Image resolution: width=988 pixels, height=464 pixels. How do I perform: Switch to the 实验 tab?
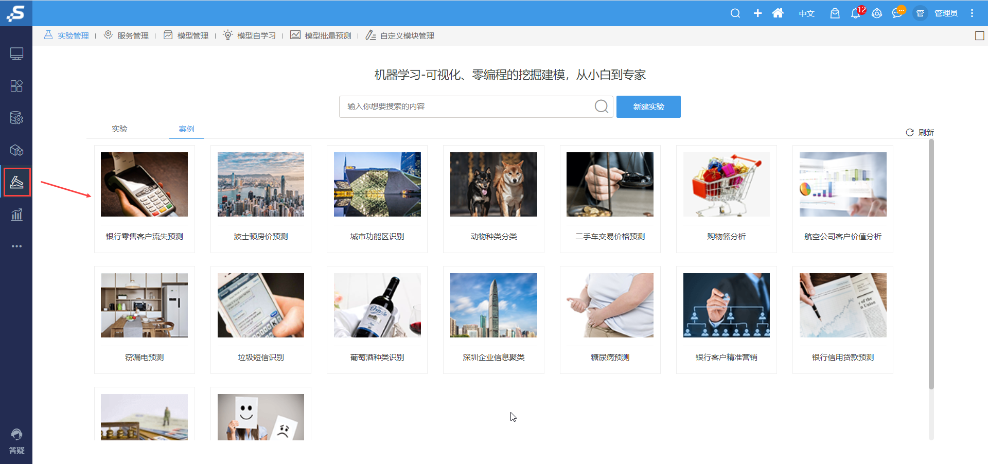tap(119, 129)
